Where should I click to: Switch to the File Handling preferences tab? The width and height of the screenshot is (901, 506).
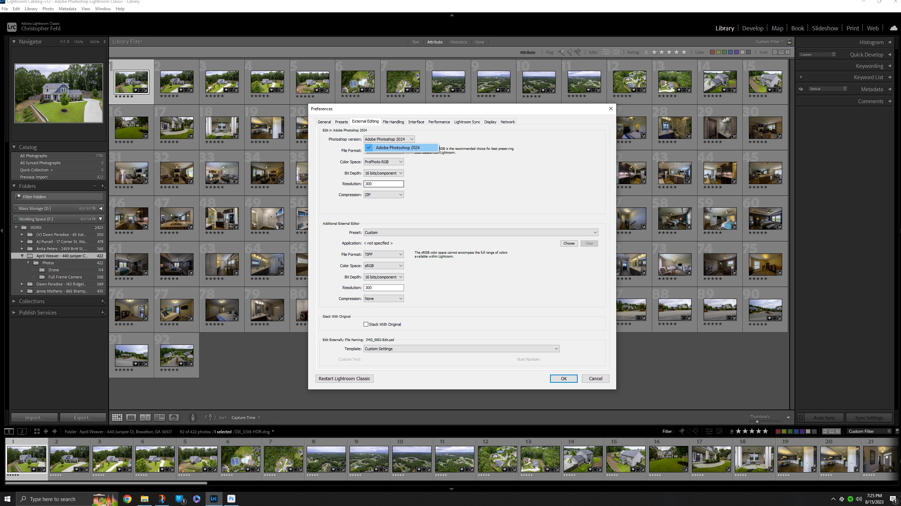[x=393, y=122]
